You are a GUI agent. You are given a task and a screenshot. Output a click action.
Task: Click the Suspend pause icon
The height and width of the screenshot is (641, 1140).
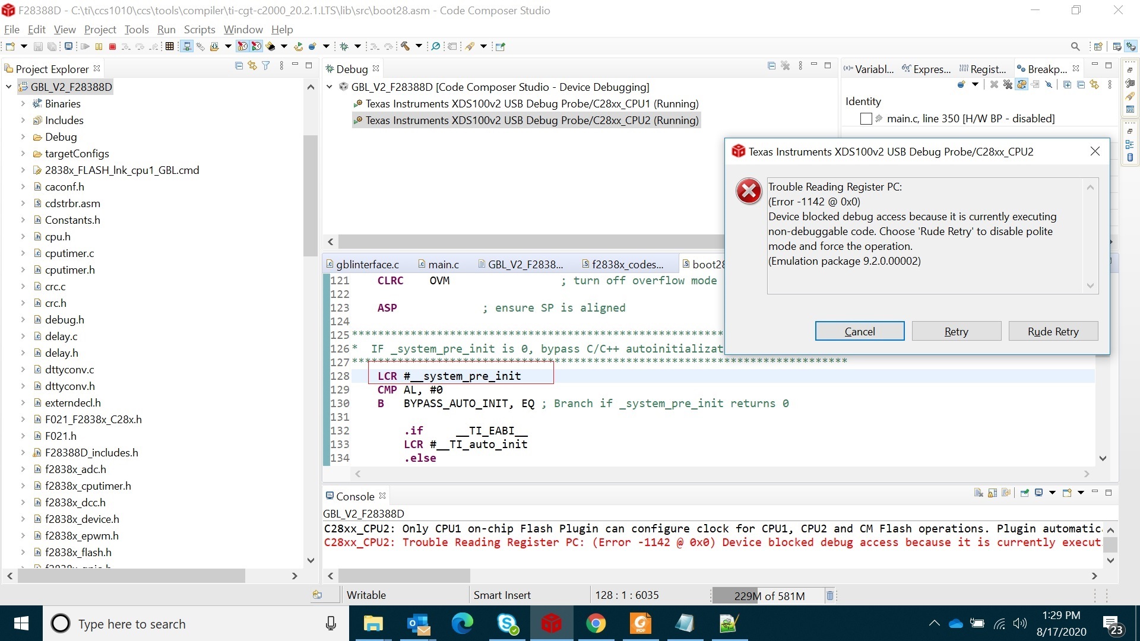pos(99,46)
